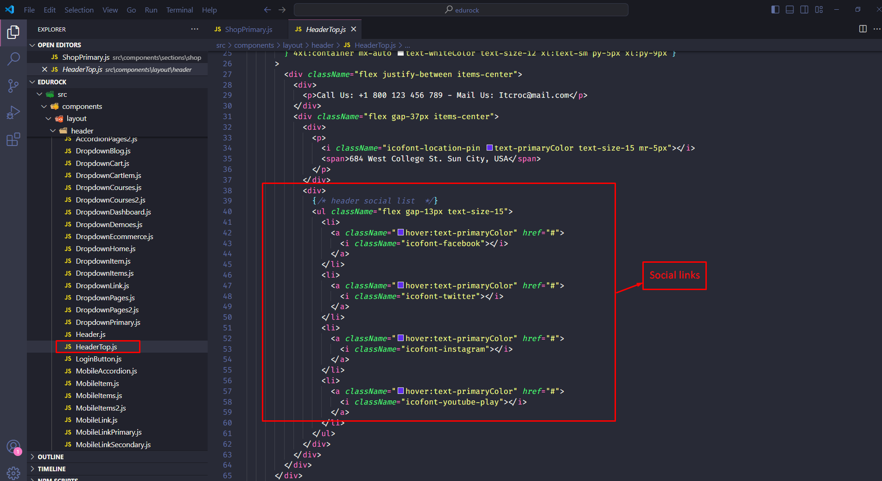Collapse the header folder
This screenshot has width=882, height=481.
pos(53,131)
